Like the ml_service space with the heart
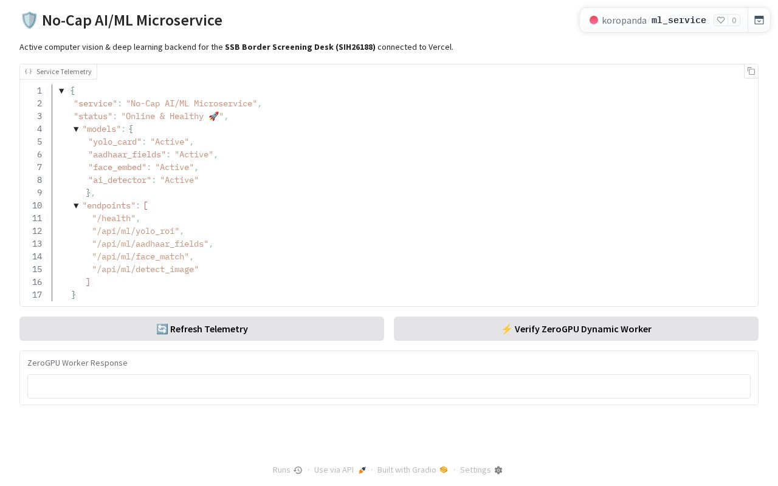Viewport: 778px width, 486px height. coord(721,20)
